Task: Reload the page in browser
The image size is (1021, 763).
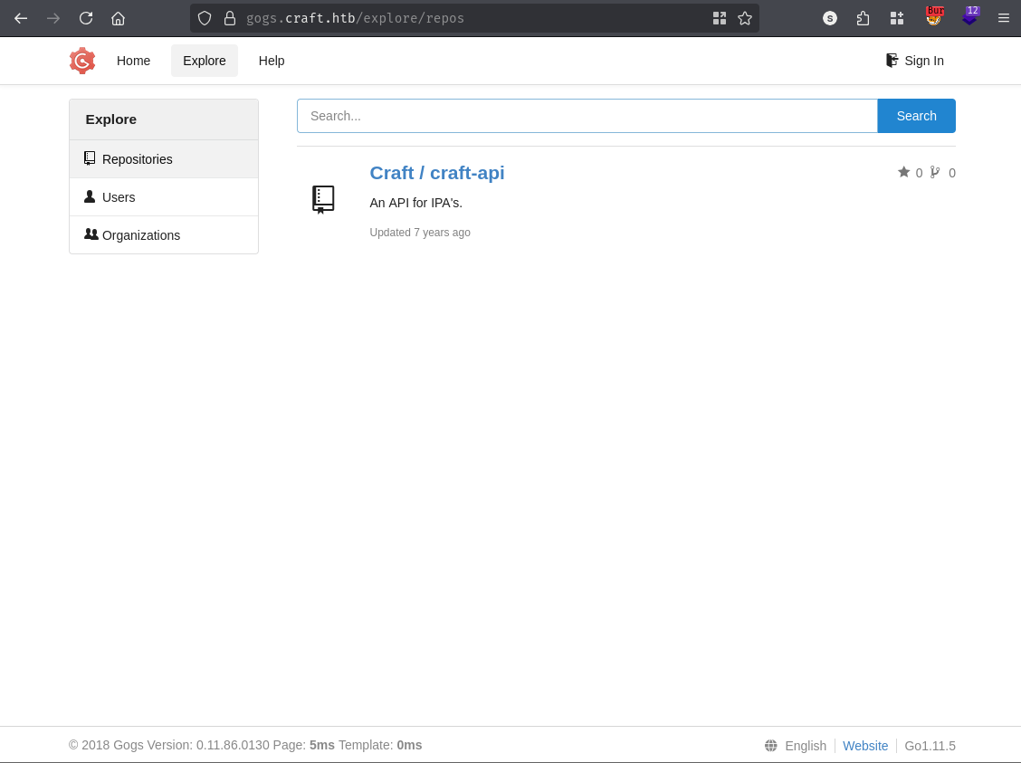Action: point(86,18)
